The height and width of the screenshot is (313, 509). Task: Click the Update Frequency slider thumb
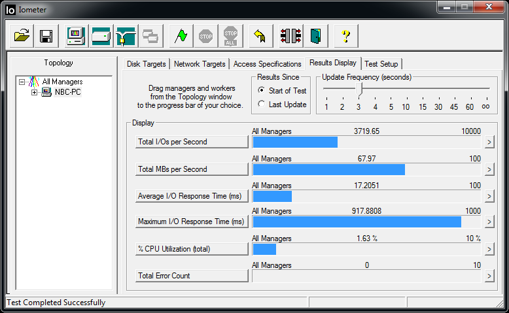click(x=359, y=89)
